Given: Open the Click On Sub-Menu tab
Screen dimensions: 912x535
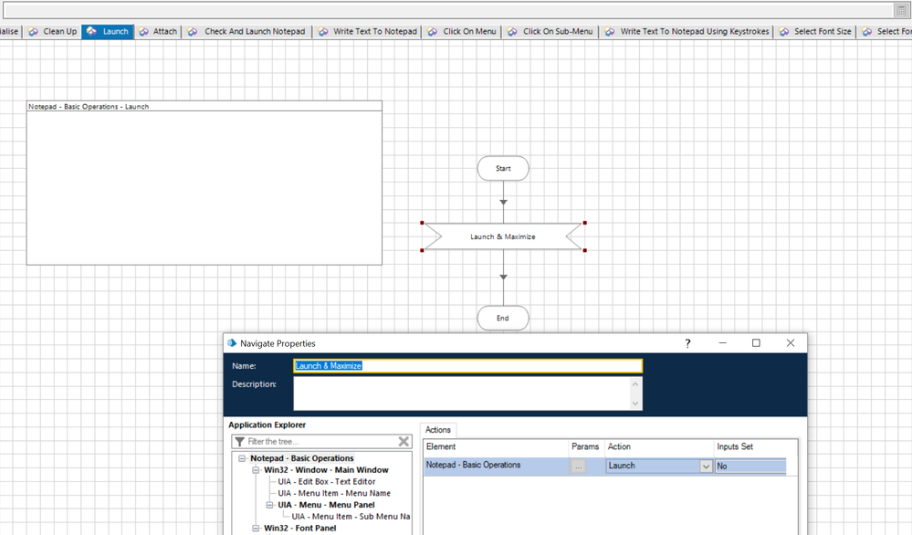Looking at the screenshot, I should click(x=550, y=31).
